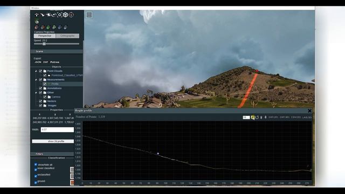Click the show 2d profile button
This screenshot has height=194, width=345.
pos(53,141)
